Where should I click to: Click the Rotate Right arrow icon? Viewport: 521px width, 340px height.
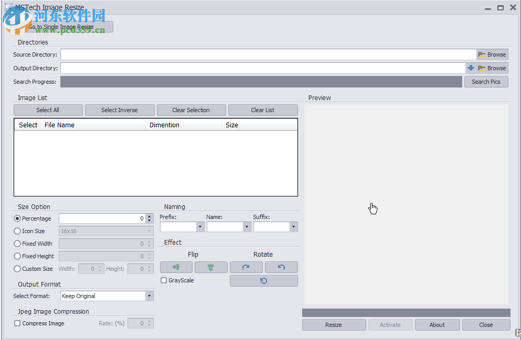tap(246, 267)
